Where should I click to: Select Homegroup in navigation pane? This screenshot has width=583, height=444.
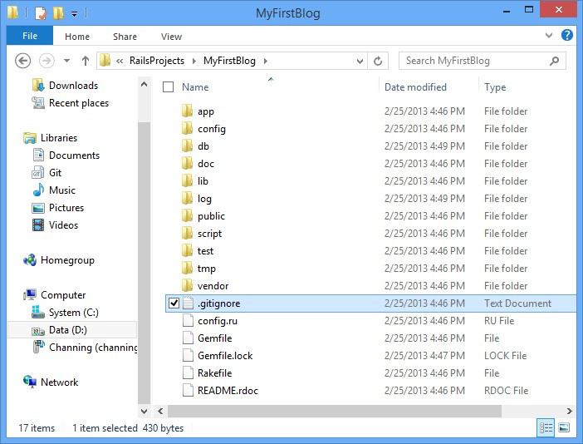coord(67,260)
